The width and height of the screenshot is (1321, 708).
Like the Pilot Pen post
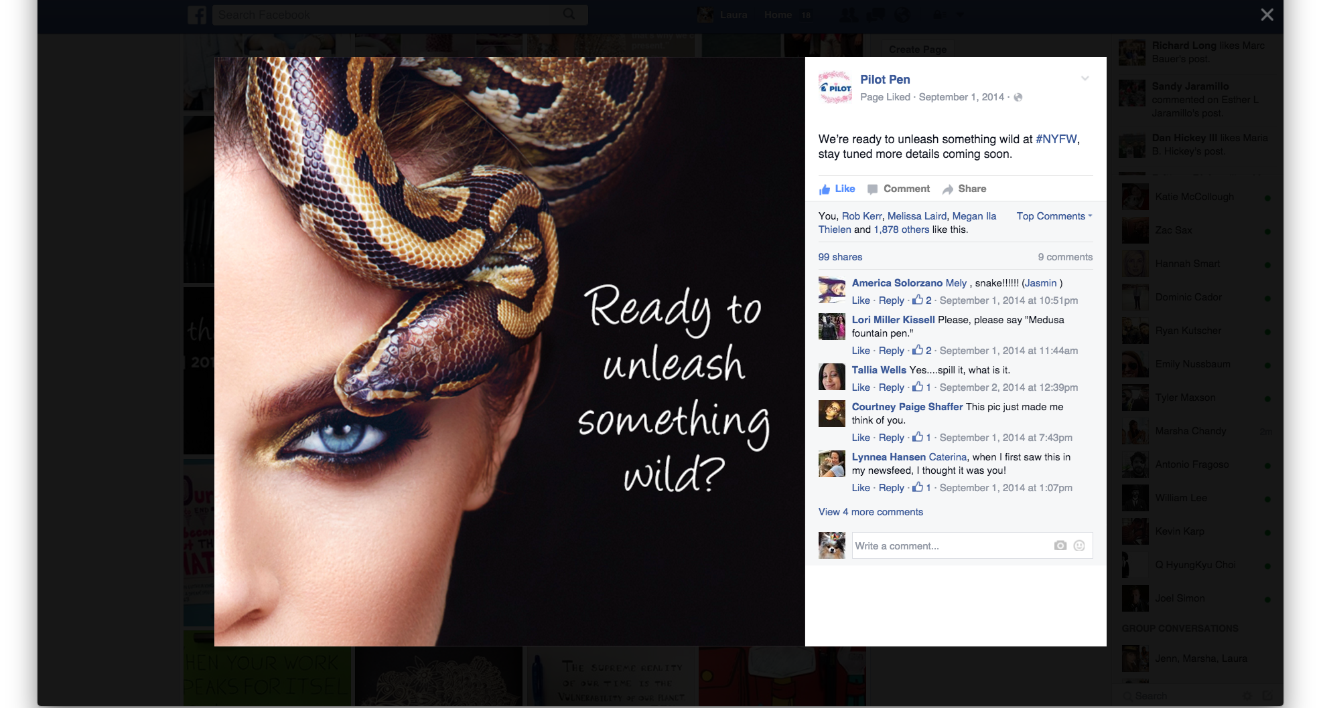coord(837,189)
